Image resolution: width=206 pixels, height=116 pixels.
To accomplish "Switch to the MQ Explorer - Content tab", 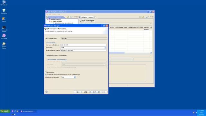I will pyautogui.click(x=87, y=17).
